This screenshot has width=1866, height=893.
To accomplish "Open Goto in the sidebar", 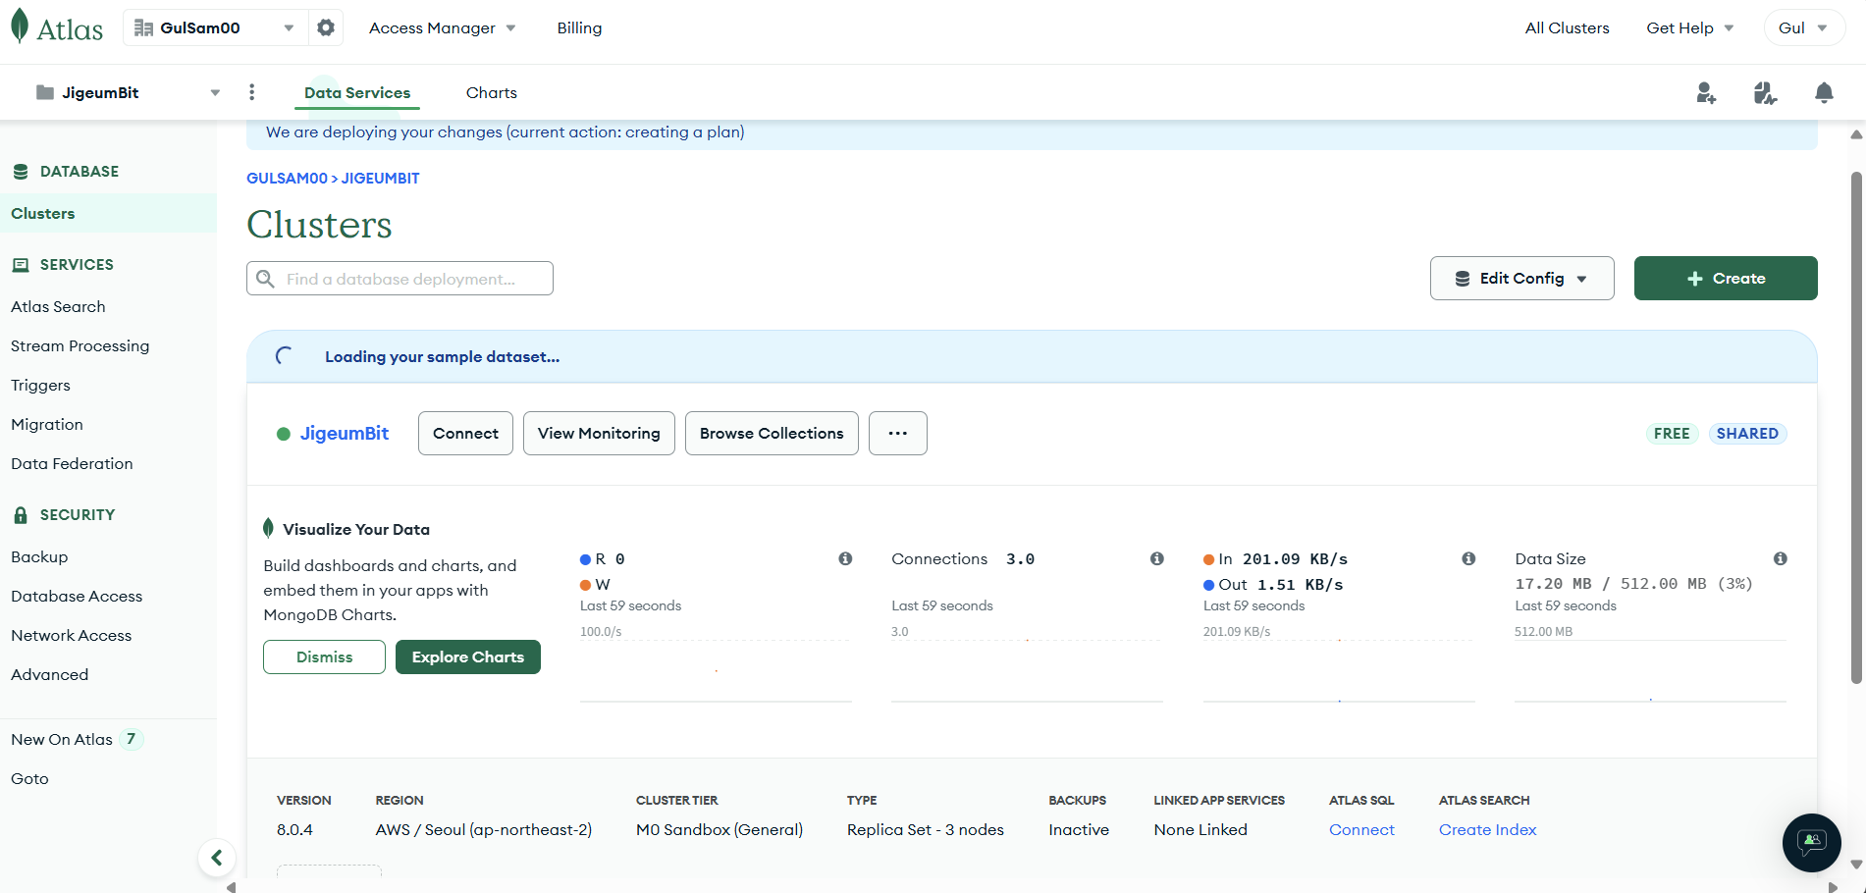I will (29, 778).
